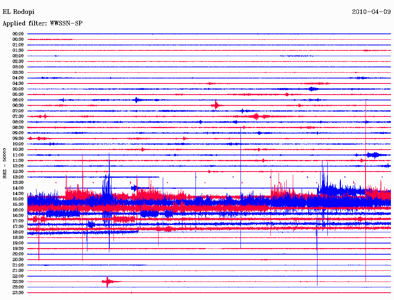394x300 pixels.
Task: Select the 09:00 time label
Action: point(18,133)
